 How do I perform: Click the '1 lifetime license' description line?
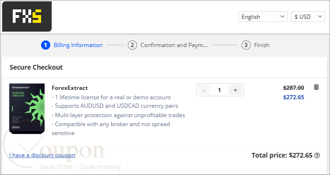(111, 97)
